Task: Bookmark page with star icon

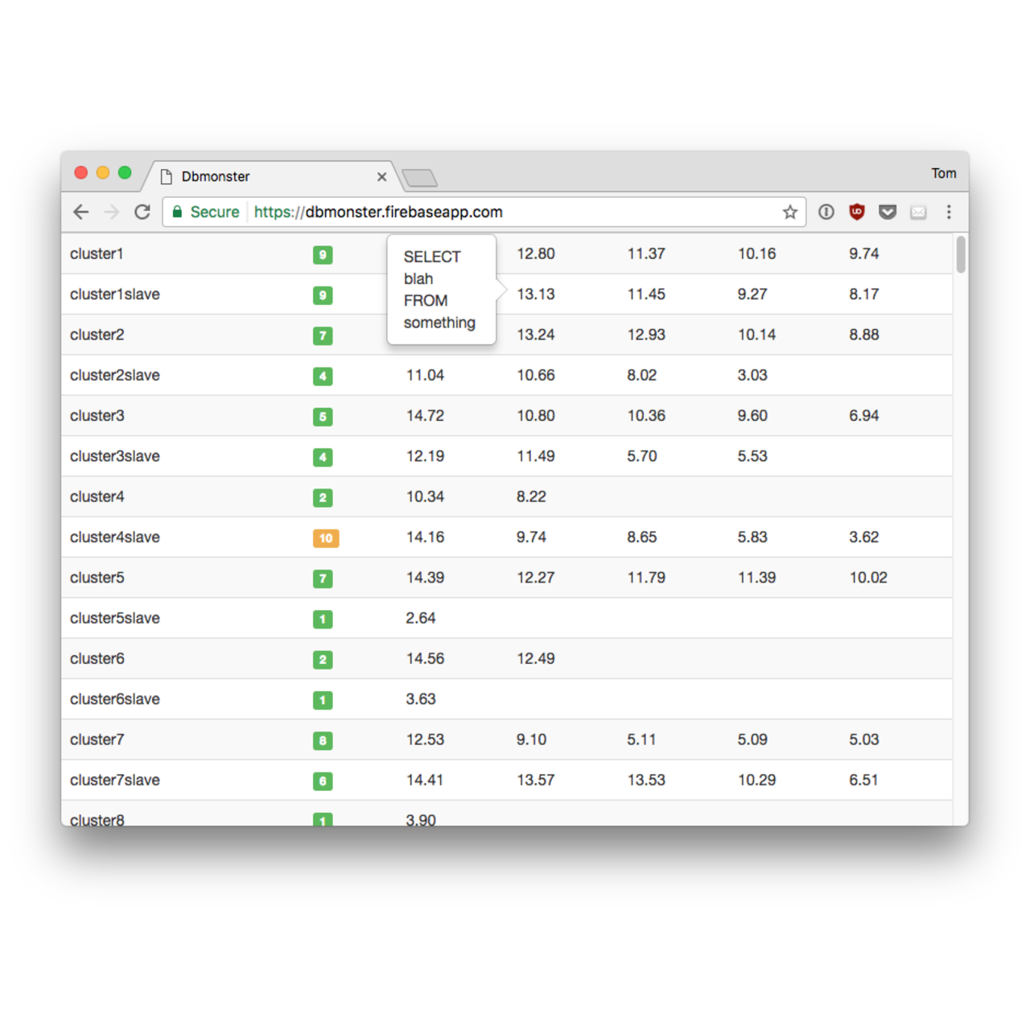Action: pos(789,212)
